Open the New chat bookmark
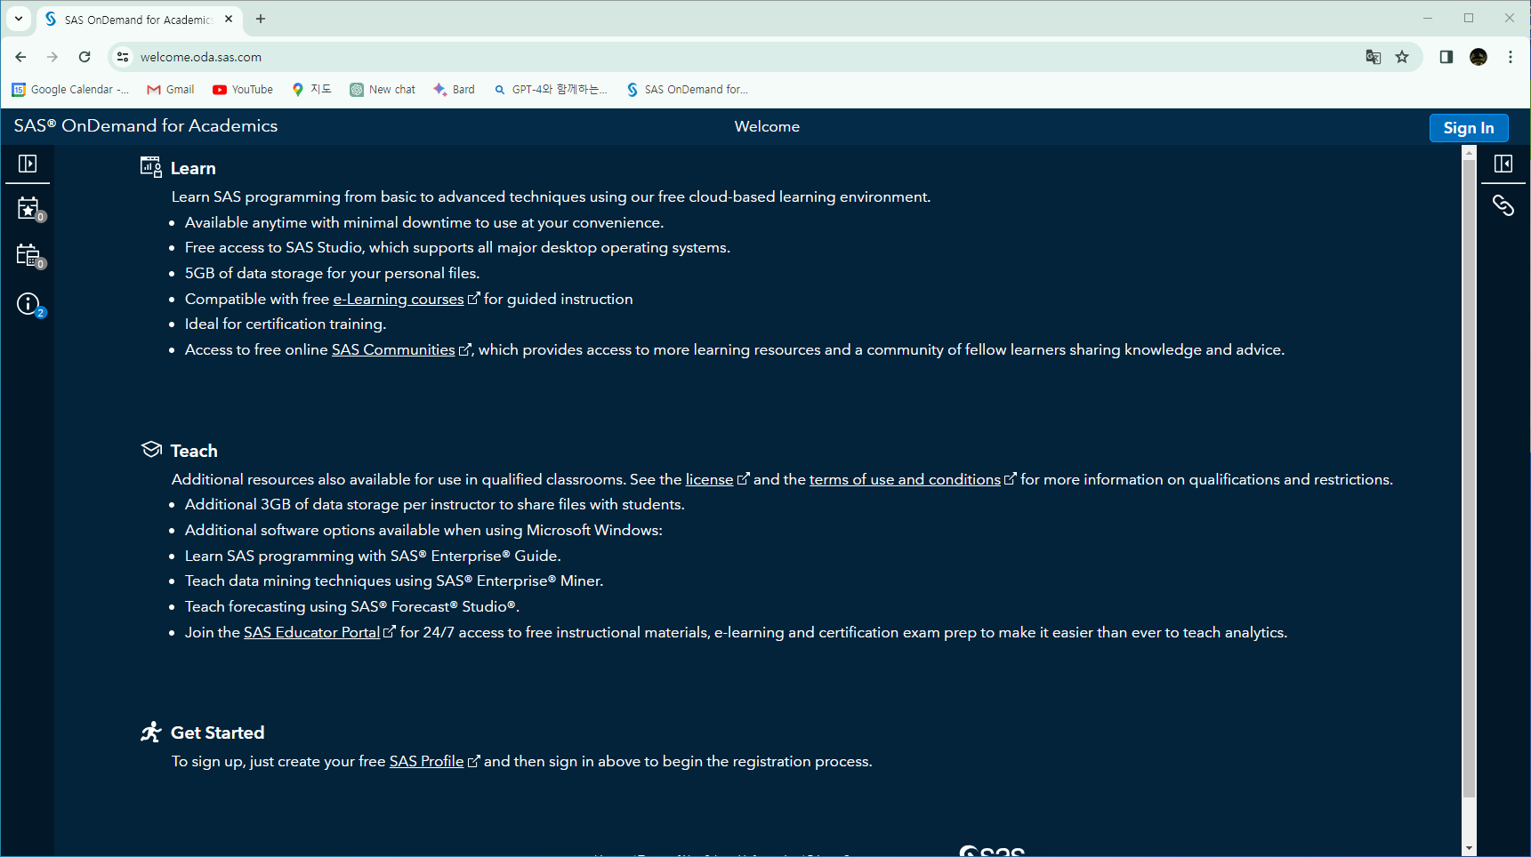Viewport: 1531px width, 857px height. (x=383, y=90)
